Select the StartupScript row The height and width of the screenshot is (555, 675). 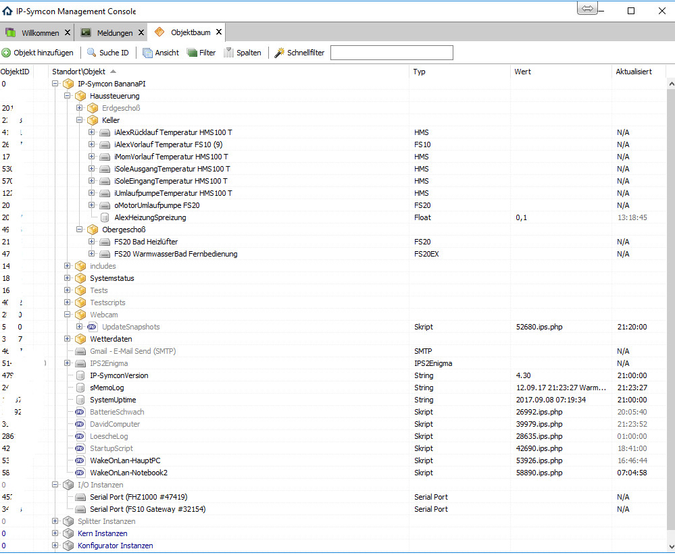334,449
